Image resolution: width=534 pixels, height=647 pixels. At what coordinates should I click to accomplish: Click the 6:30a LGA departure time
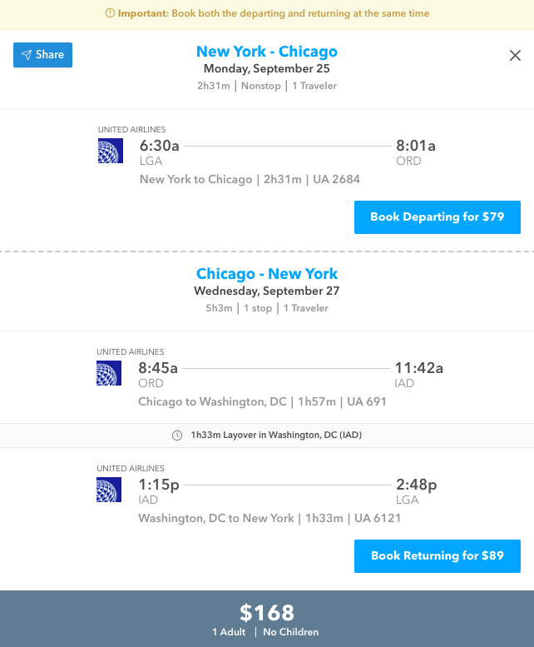click(160, 147)
